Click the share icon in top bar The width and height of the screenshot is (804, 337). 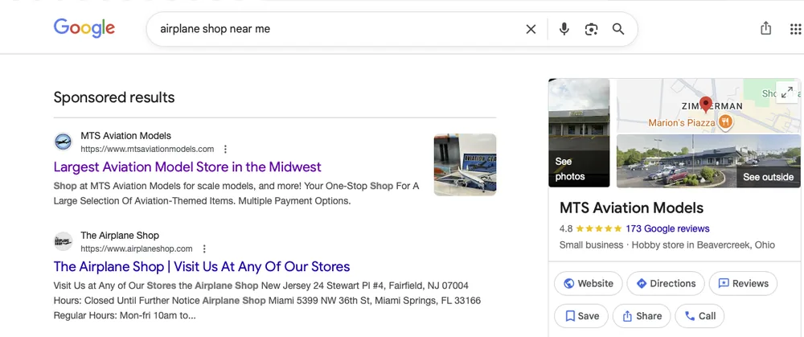coord(765,28)
